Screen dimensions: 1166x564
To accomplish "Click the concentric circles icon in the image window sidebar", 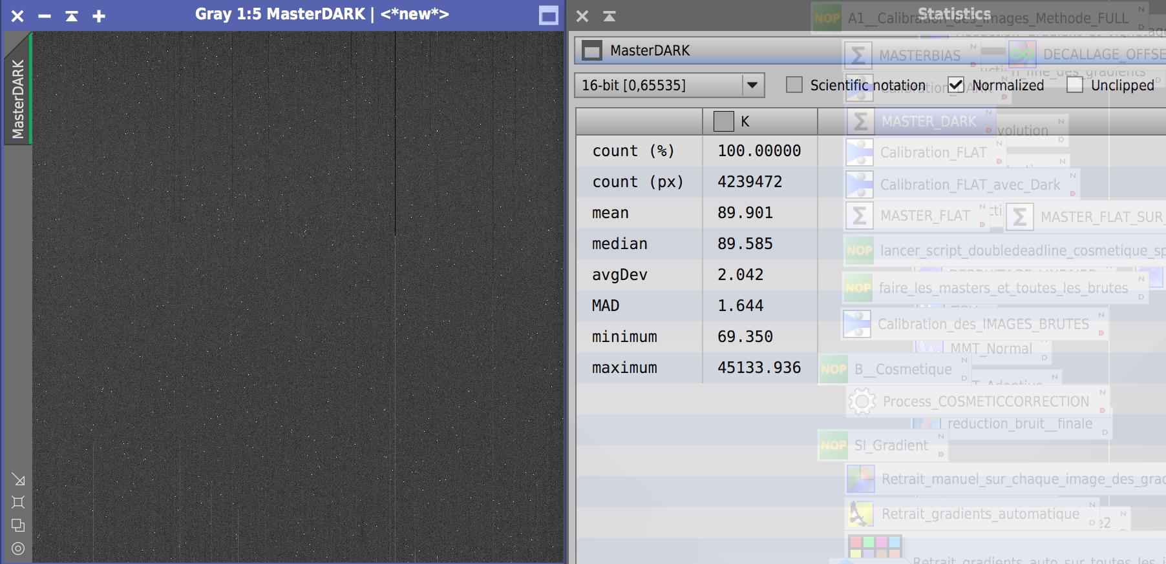I will coord(18,549).
